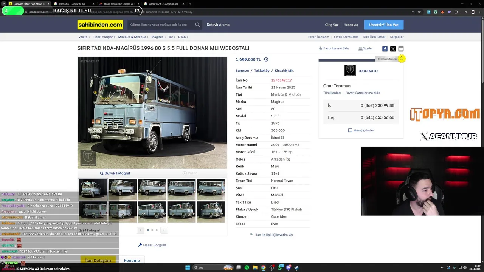Click İlan ile İlgili Şikayetim Var

tap(271, 235)
